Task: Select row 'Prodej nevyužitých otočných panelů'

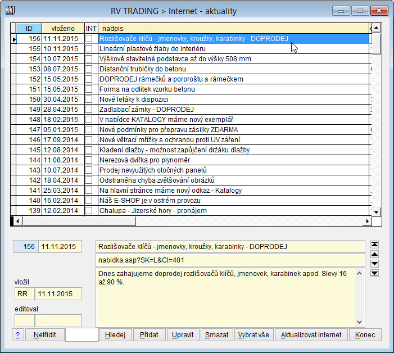Action: 233,170
